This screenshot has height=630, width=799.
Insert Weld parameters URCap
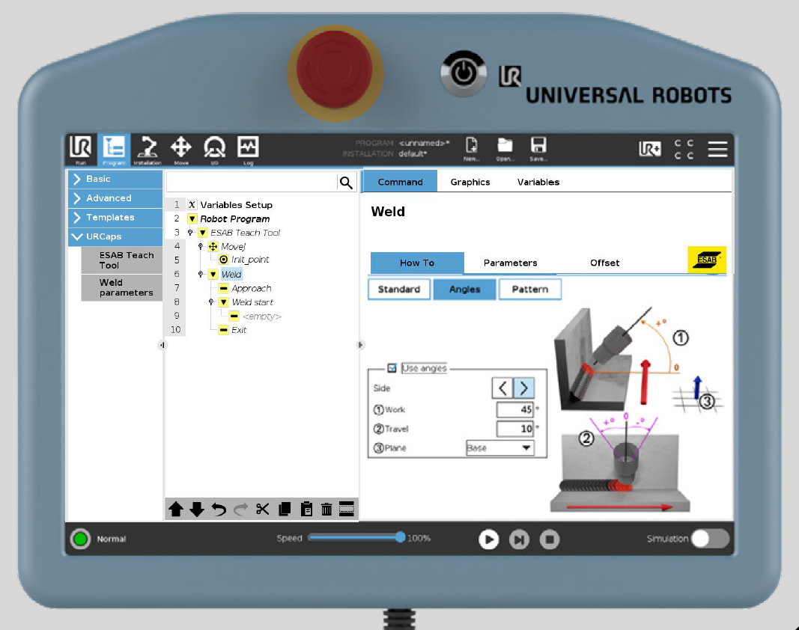[x=122, y=287]
